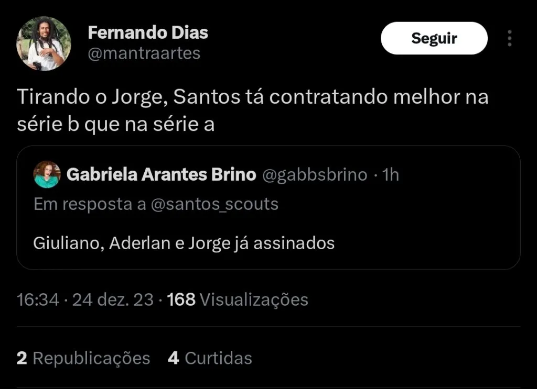Click the 'série b que na série a' line

(115, 125)
